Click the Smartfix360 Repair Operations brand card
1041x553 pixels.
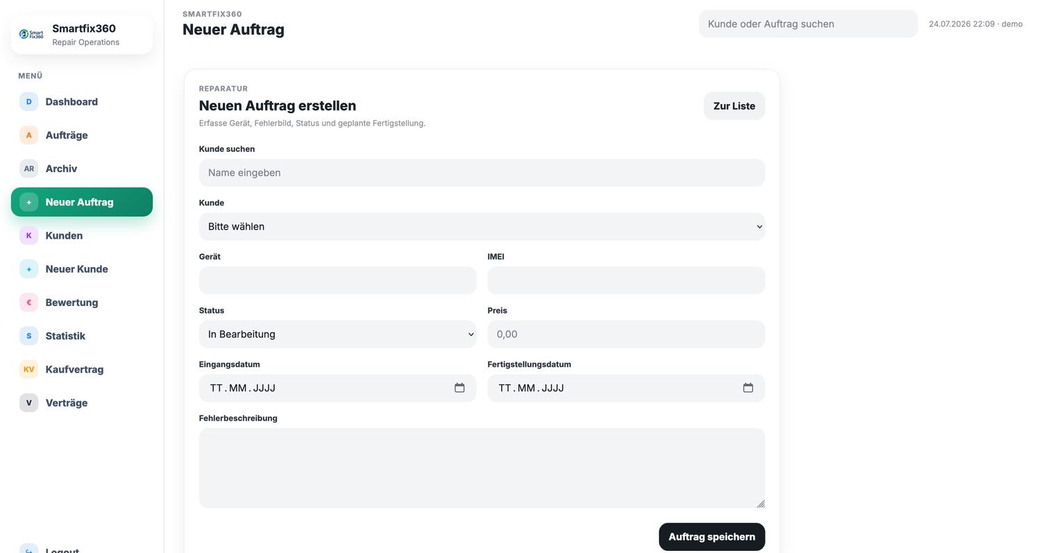tap(82, 35)
